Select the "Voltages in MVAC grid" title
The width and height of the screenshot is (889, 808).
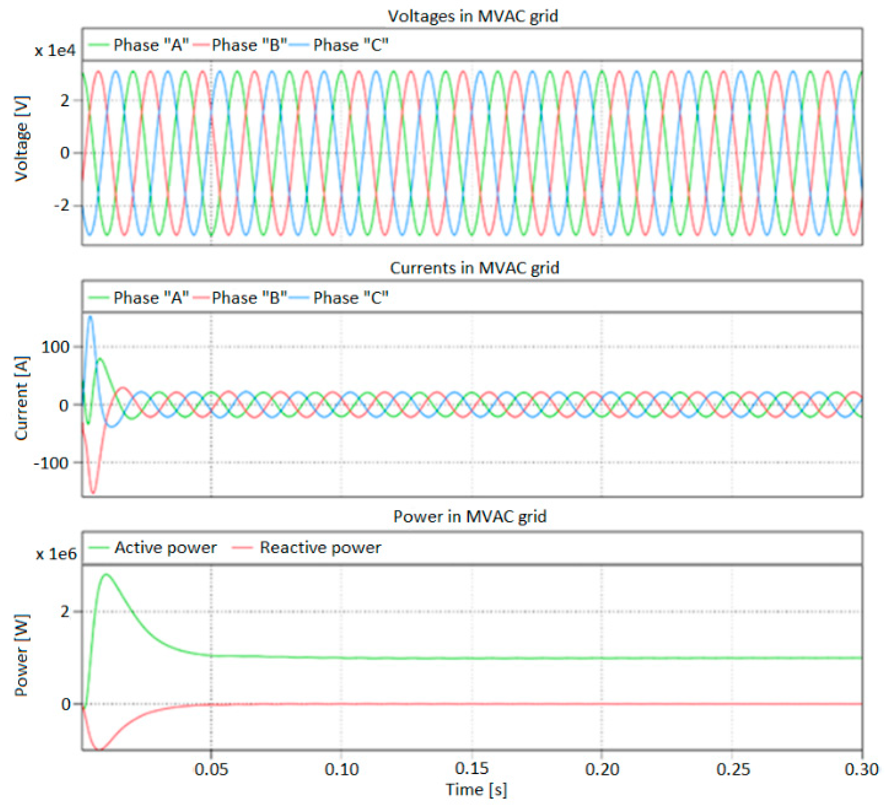(x=473, y=16)
